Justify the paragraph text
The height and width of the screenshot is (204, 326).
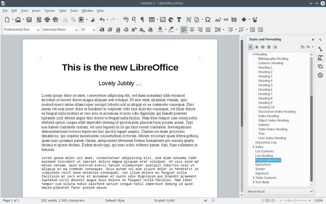pos(208,30)
